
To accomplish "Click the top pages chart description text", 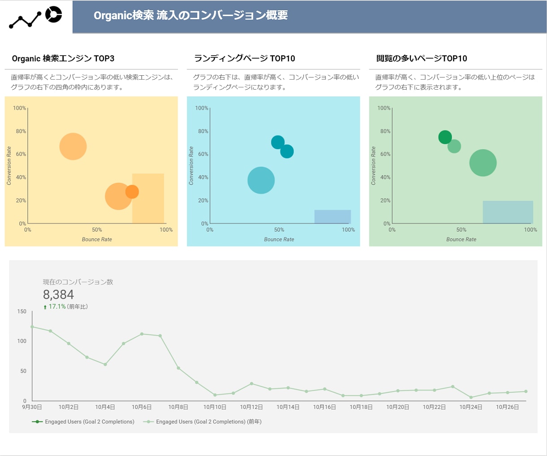I will click(455, 82).
